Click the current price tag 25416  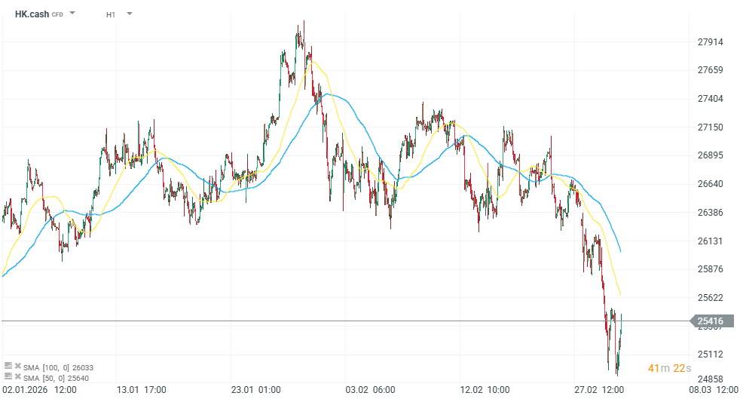(710, 321)
